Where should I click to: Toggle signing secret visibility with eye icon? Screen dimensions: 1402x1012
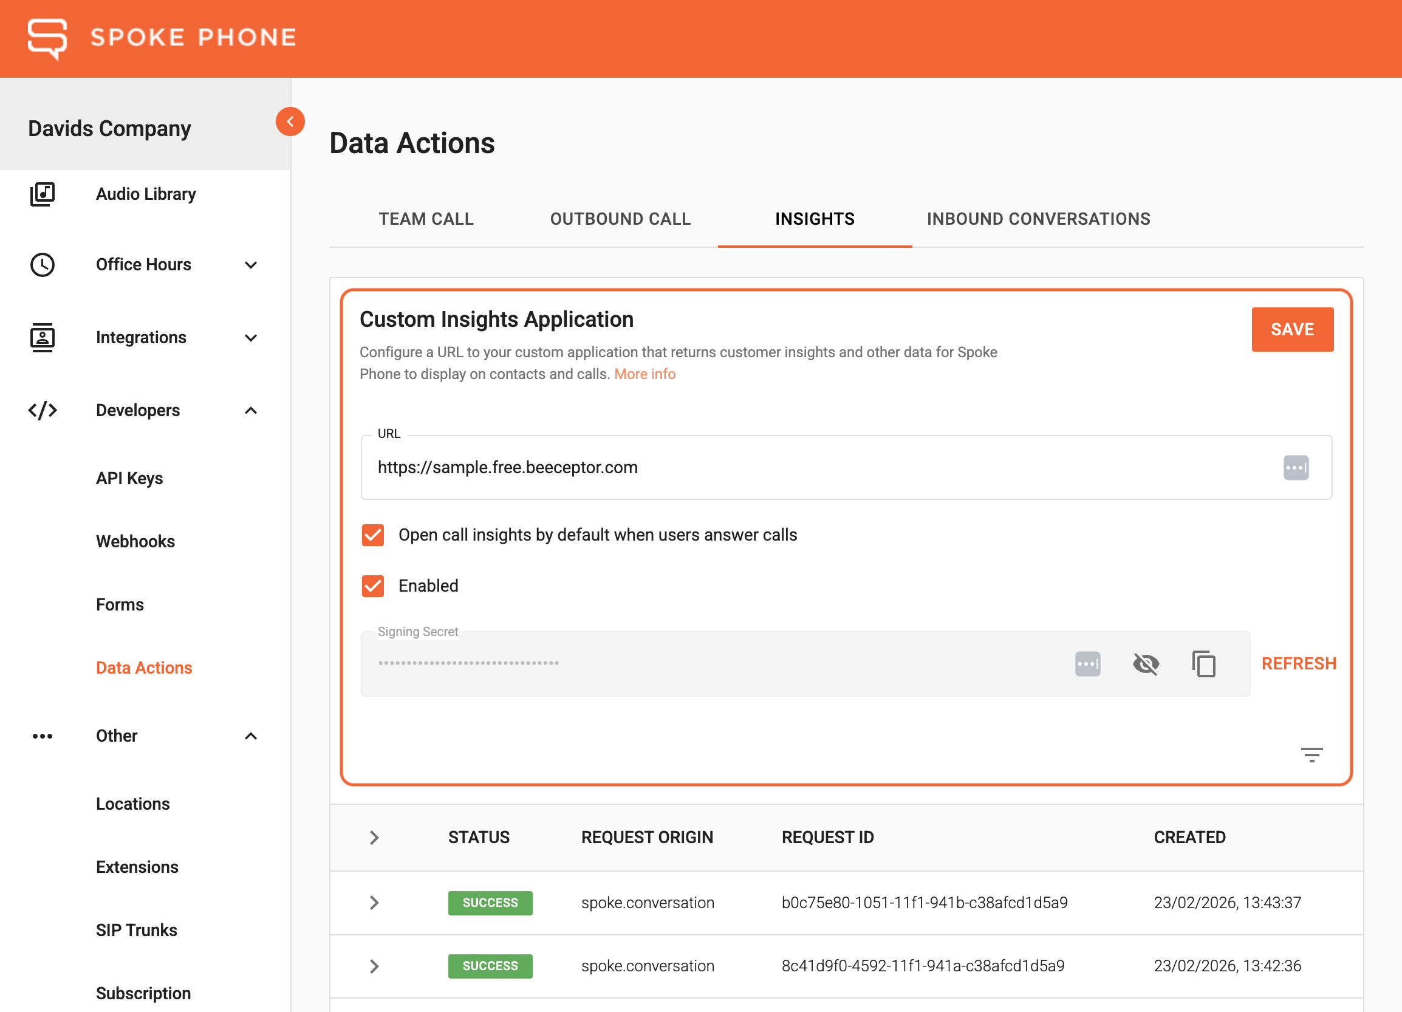point(1146,664)
